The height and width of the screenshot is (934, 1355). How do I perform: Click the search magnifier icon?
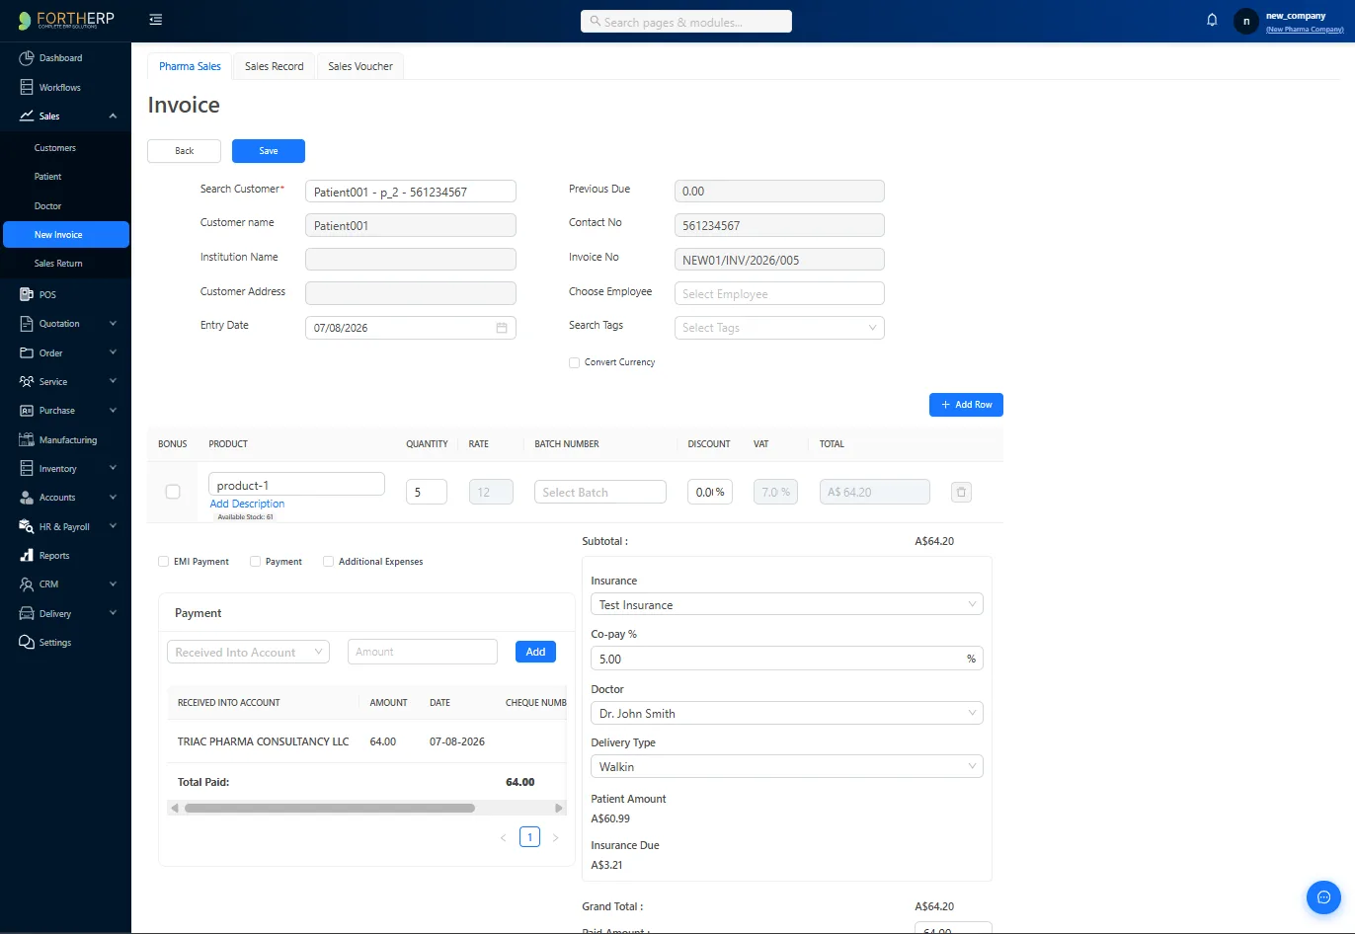[595, 21]
